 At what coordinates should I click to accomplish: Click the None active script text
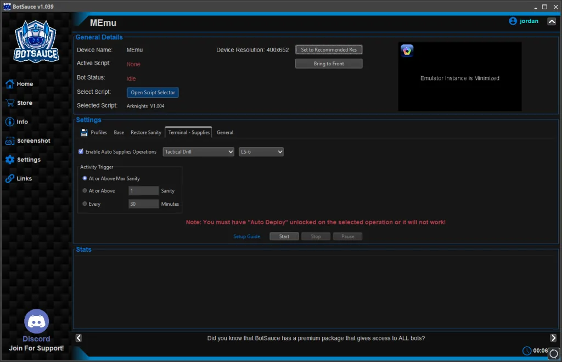[x=133, y=64]
